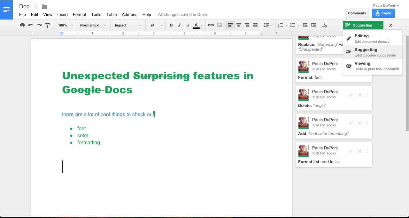The height and width of the screenshot is (218, 409).
Task: Open the font size 24 dropdown
Action: coord(156,25)
